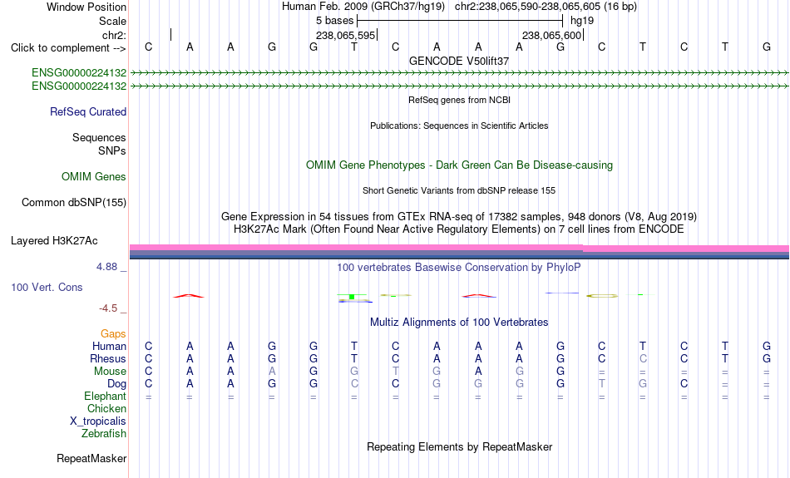
Task: Select the Rhesus species label
Action: tap(108, 358)
